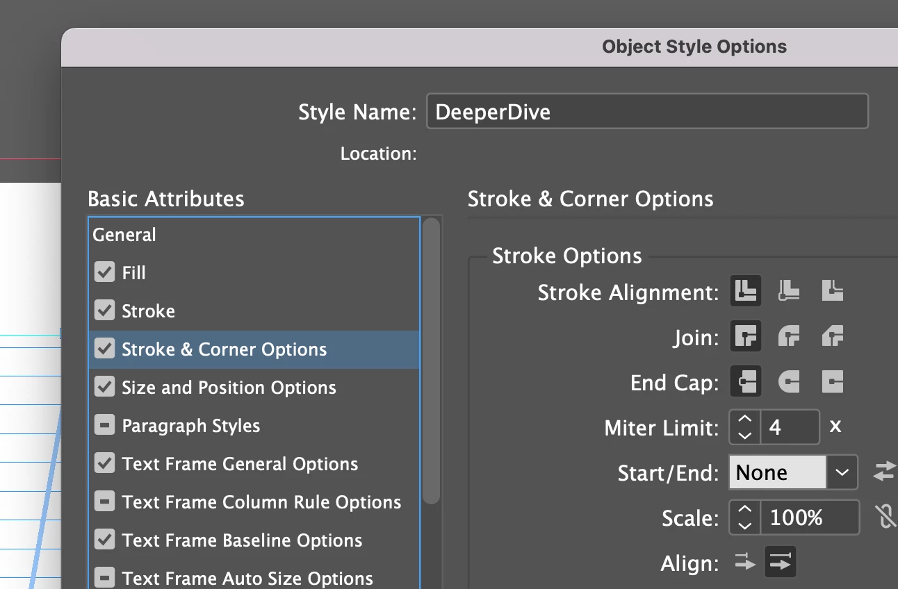Select the Round Cap icon
This screenshot has width=898, height=589.
point(789,381)
